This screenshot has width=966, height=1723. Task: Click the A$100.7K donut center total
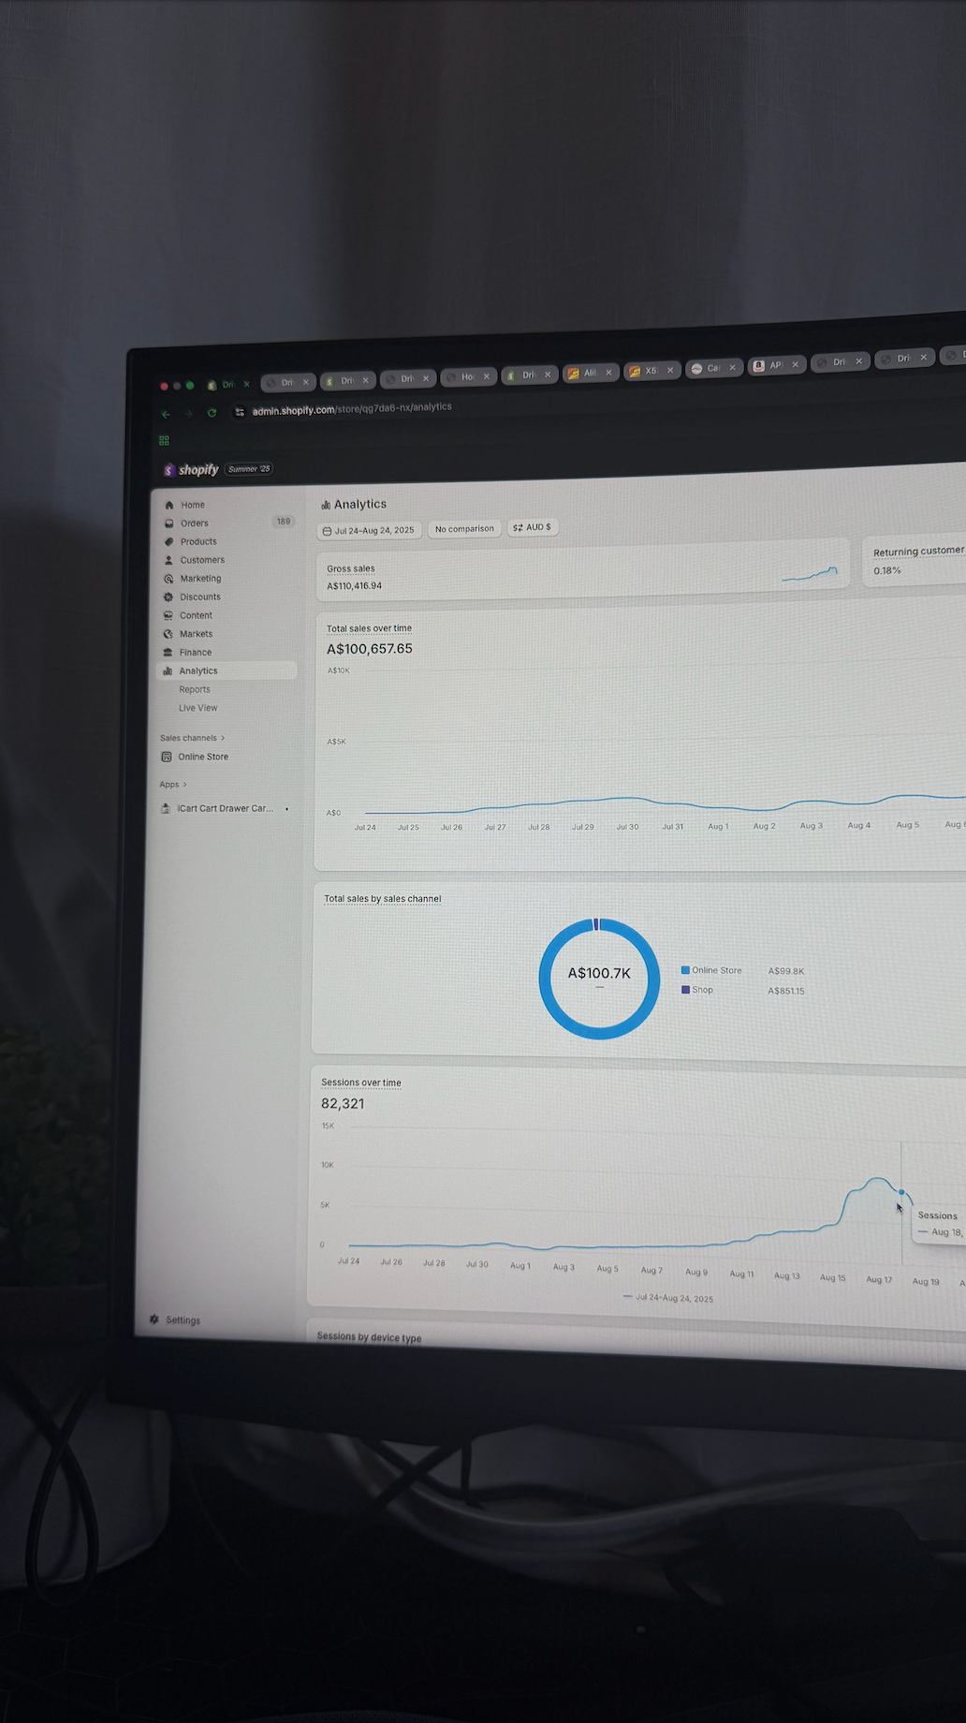[x=599, y=973]
